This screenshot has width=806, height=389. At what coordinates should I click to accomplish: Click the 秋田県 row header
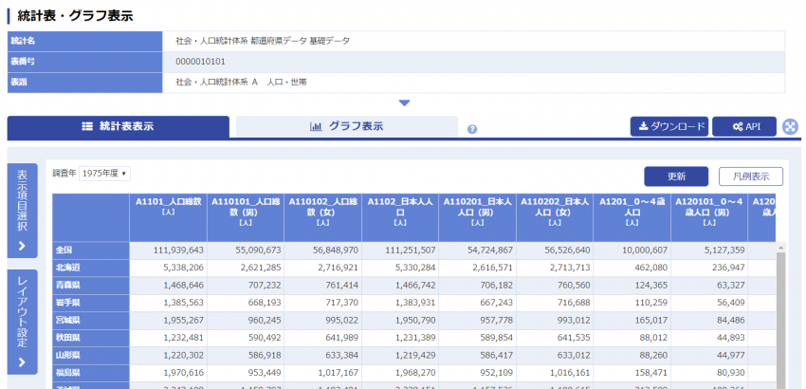pos(91,338)
